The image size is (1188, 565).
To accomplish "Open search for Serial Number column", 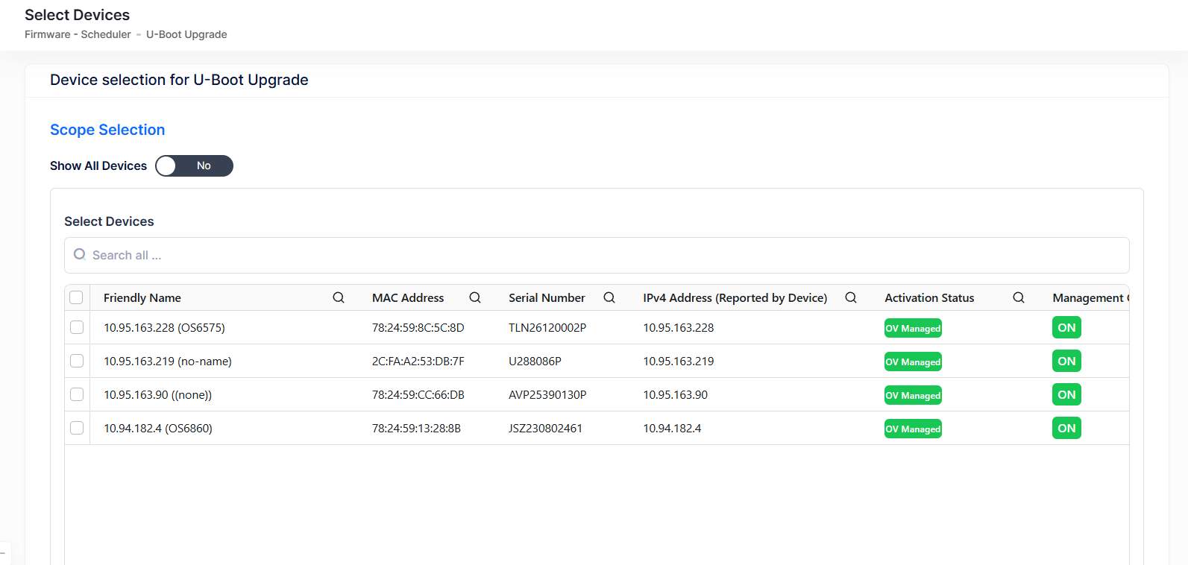I will [609, 297].
